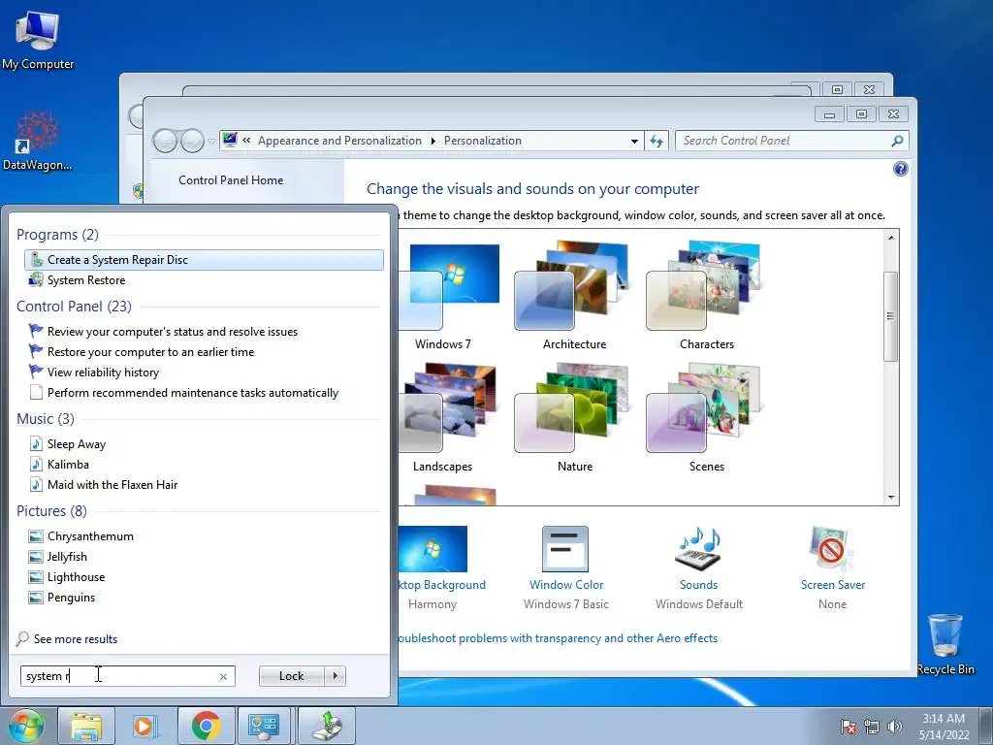Screen dimensions: 993x745
Task: Open Windows Media Player from taskbar
Action: 144,726
